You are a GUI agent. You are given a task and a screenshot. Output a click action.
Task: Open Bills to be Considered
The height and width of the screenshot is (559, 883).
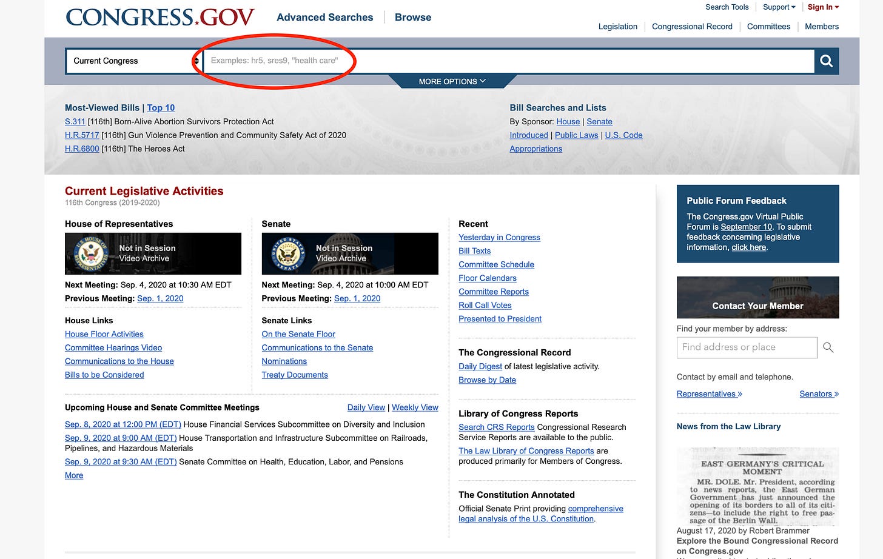(x=104, y=375)
